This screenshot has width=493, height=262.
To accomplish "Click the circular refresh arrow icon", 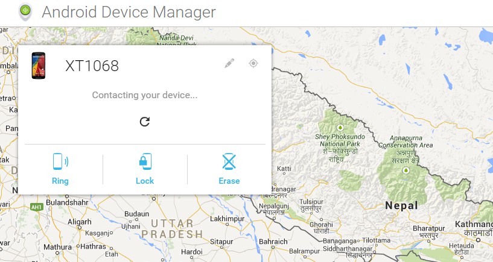I will [145, 122].
